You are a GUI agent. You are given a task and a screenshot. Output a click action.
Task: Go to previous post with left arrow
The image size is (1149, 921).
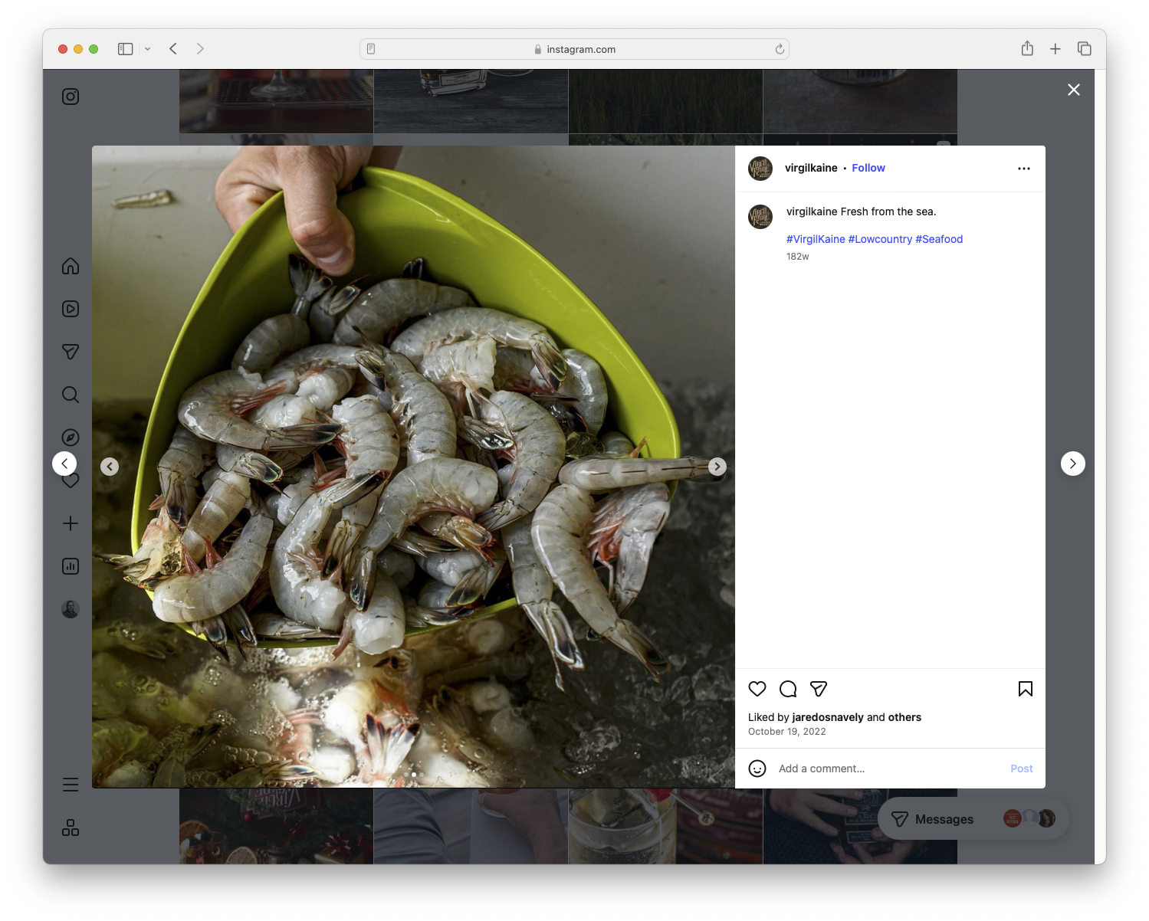point(64,464)
